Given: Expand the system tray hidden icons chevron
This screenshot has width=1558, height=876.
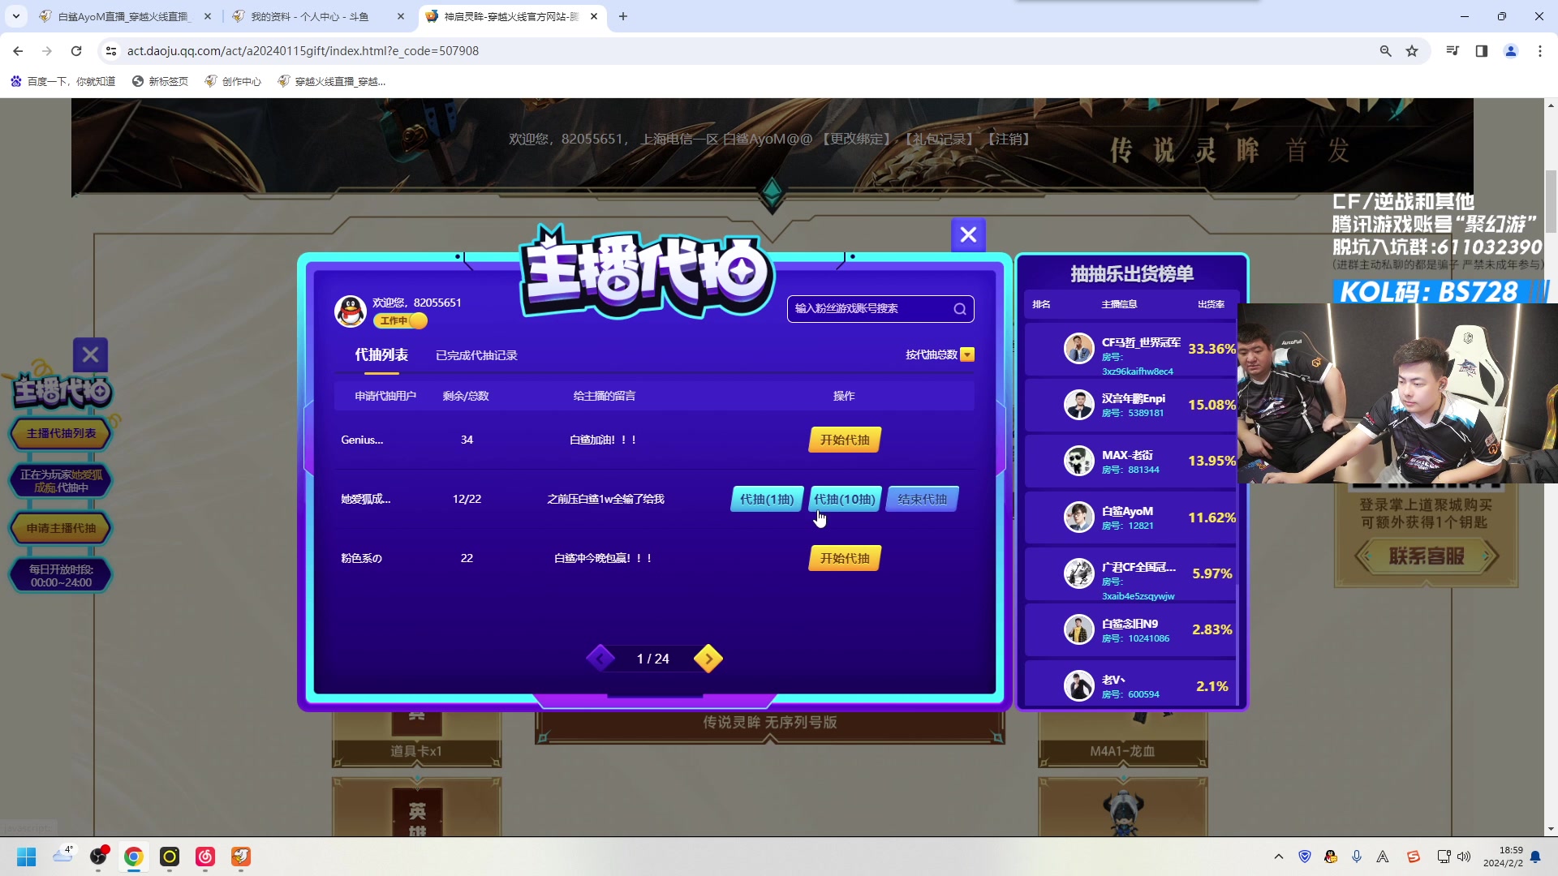Looking at the screenshot, I should 1279,857.
